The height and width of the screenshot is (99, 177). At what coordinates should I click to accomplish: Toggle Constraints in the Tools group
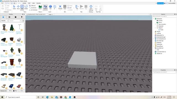[x=33, y=8]
